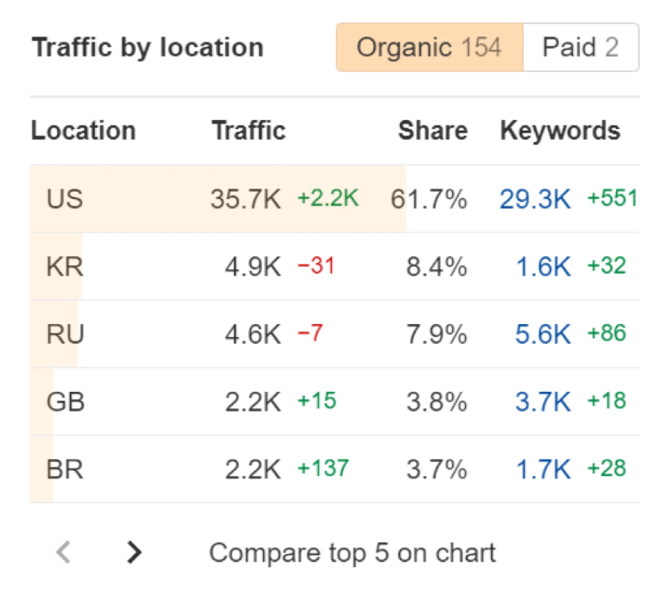This screenshot has height=593, width=664.
Task: Select the KR location row
Action: [x=65, y=267]
